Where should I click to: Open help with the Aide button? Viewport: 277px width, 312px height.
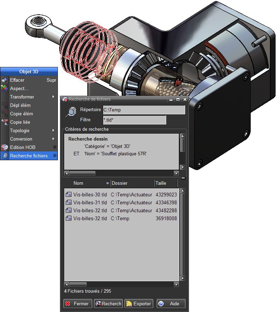(x=171, y=304)
